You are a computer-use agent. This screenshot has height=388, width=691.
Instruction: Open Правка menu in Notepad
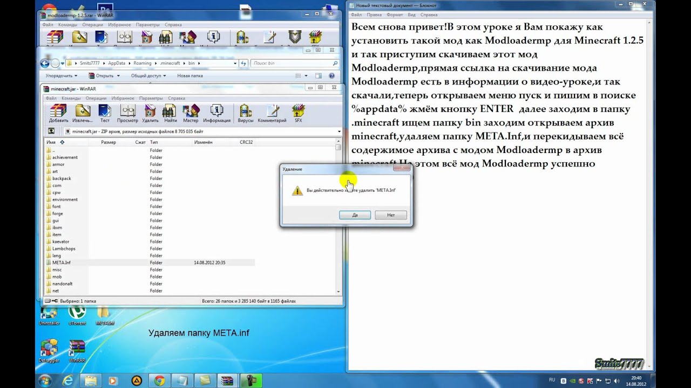click(x=374, y=15)
